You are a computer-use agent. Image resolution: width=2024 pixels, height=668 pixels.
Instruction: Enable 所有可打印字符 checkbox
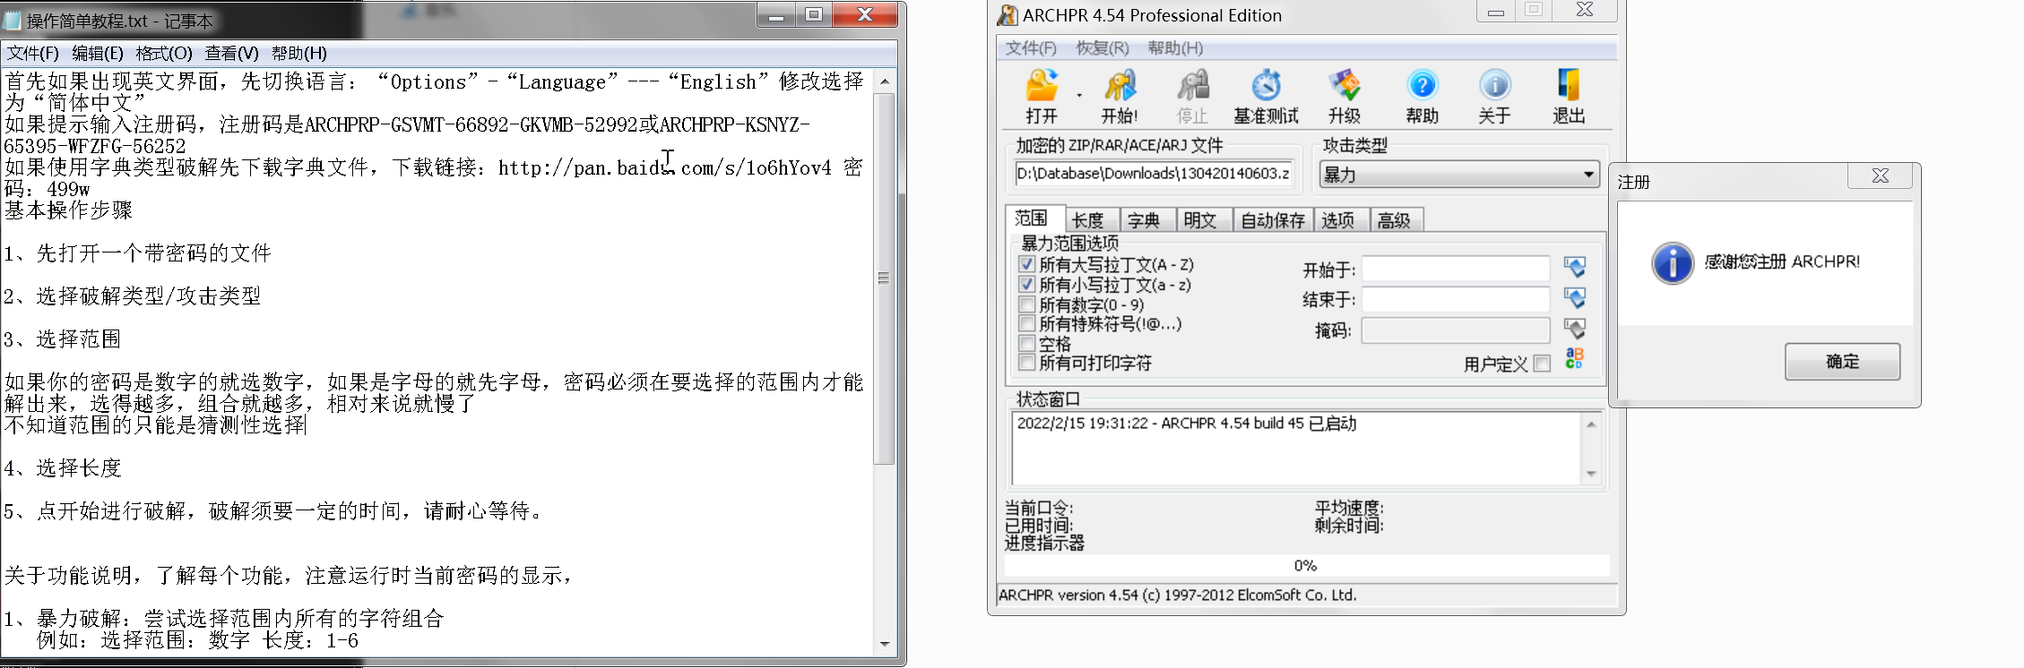[1027, 362]
